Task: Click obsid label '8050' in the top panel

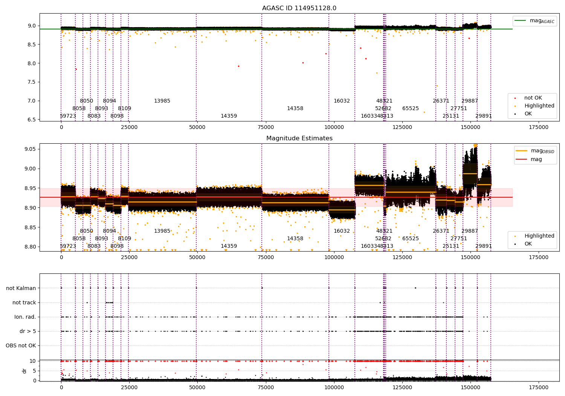Action: point(86,101)
